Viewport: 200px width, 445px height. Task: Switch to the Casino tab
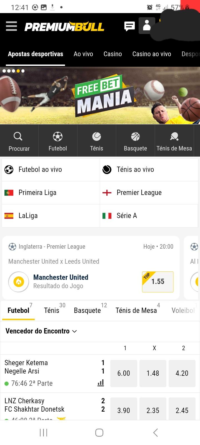pos(112,54)
